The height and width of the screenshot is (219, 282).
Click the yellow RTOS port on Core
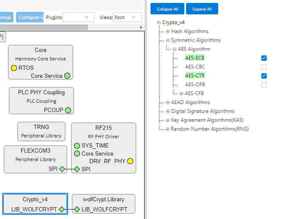tap(14, 68)
